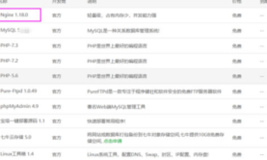This screenshot has width=267, height=160.
Task: Click 免费 price in 七牛云存储 row
Action: 237,138
